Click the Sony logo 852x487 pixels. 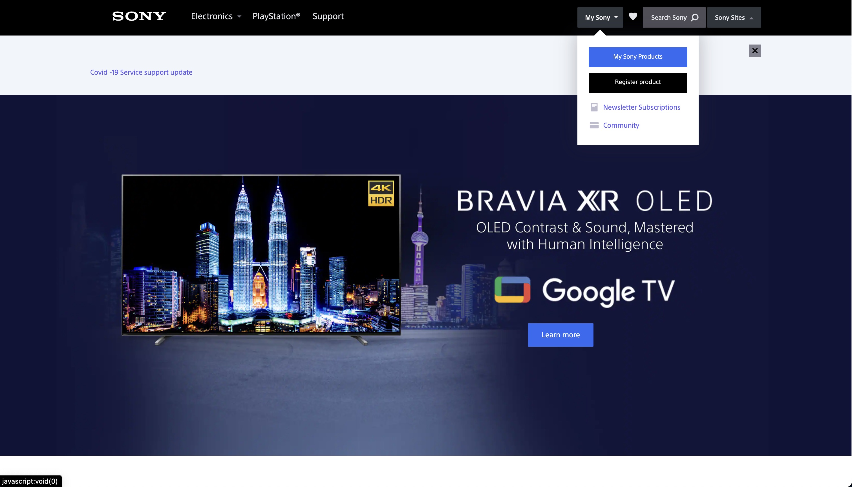click(138, 16)
